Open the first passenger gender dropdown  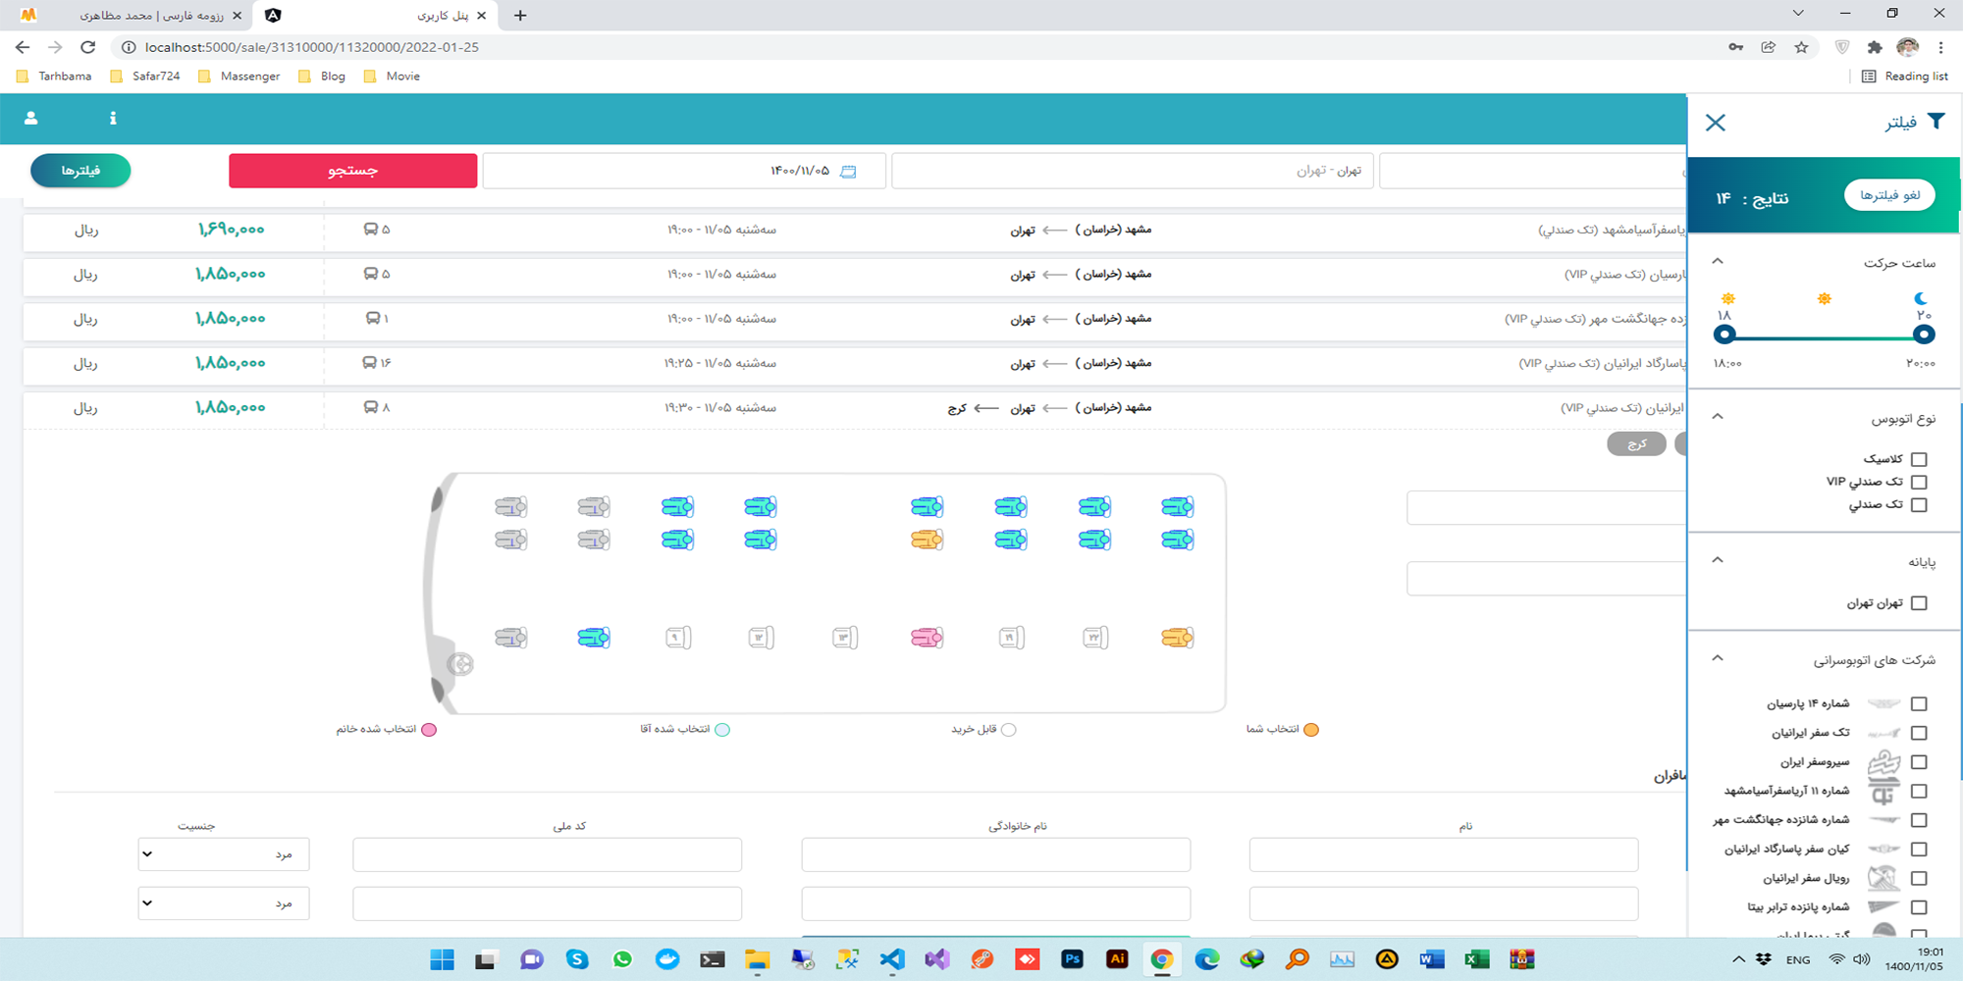pos(224,854)
